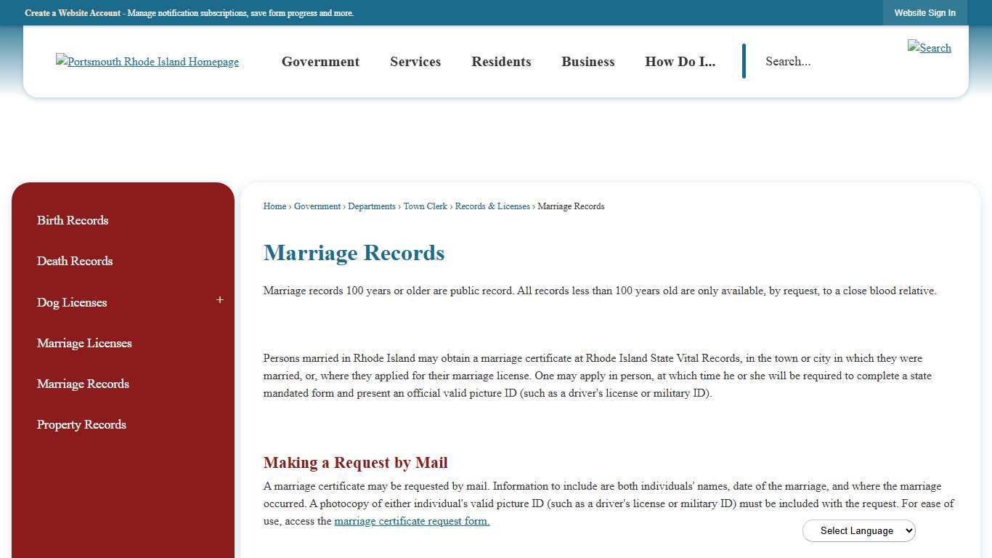Open Property Records from the sidebar
The width and height of the screenshot is (992, 558).
(x=81, y=424)
